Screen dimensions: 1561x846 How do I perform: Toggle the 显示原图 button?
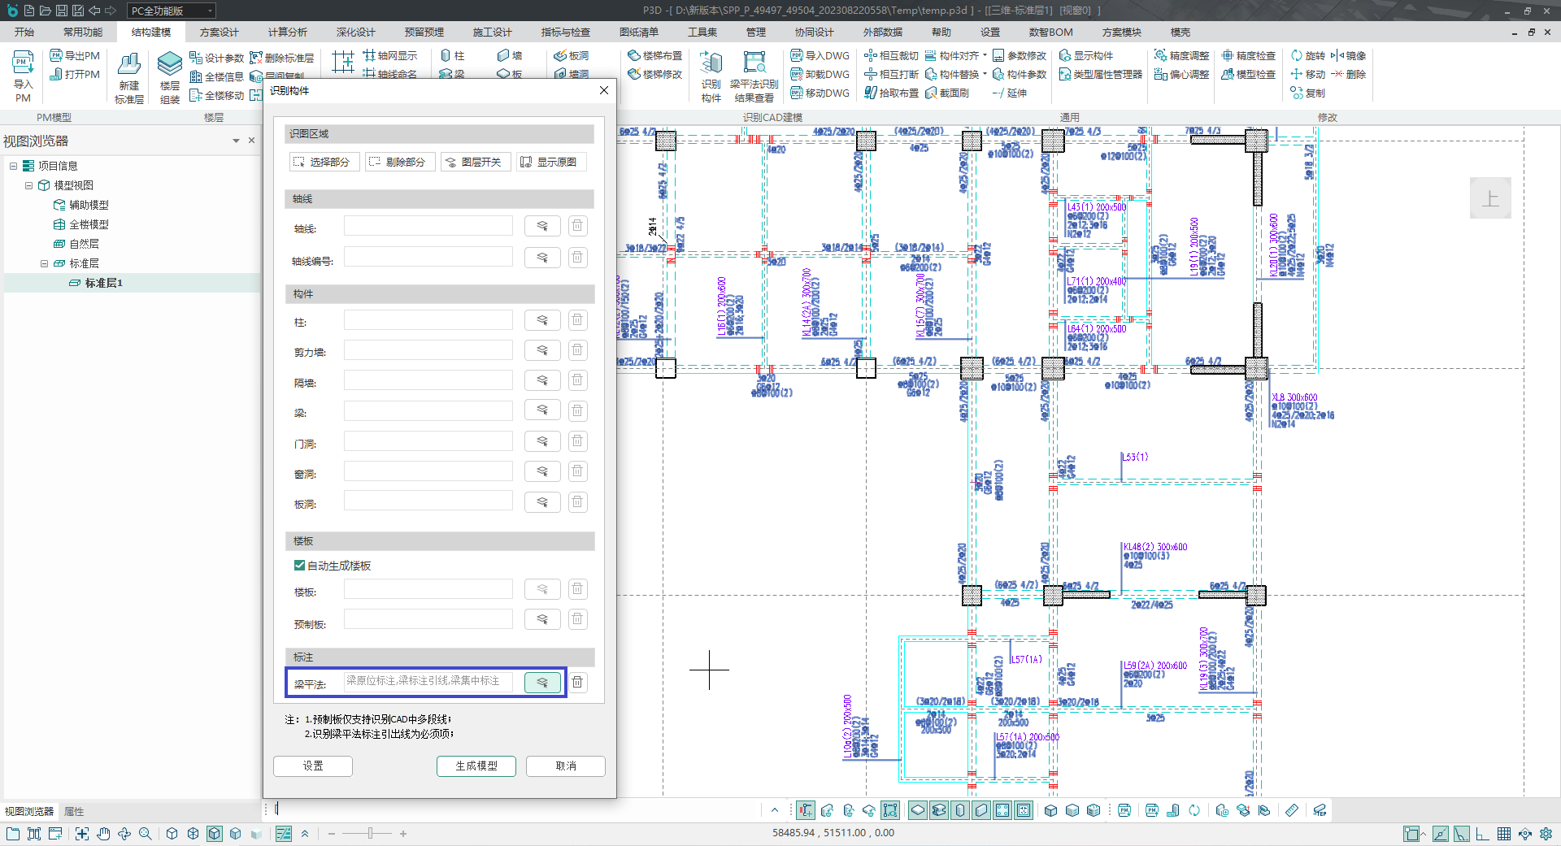tap(550, 162)
